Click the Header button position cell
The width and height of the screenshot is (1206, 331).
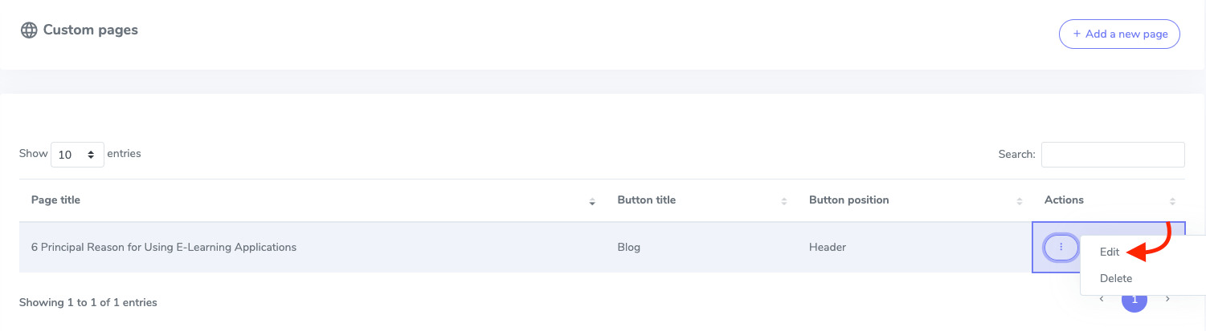tap(828, 248)
